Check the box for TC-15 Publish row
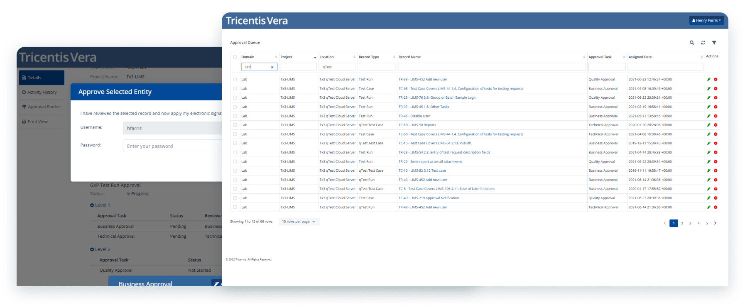 [235, 143]
